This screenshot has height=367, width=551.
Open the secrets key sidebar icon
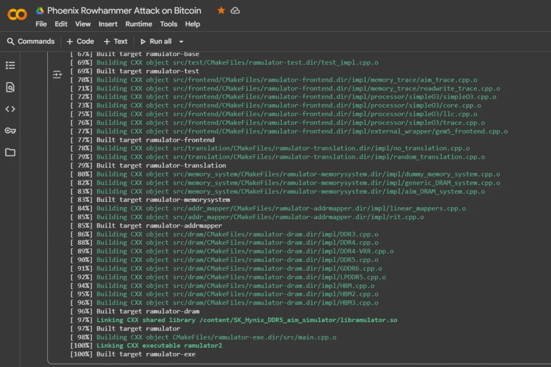10,131
